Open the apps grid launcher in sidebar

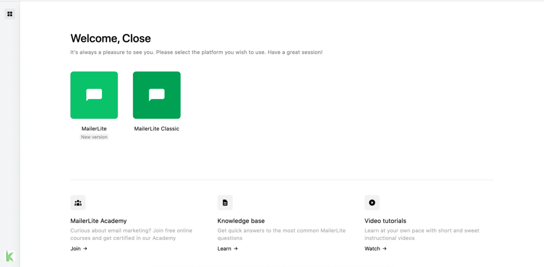(x=9, y=14)
